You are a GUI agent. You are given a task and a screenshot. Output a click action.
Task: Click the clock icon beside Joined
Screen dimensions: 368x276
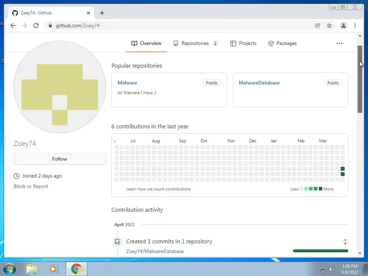click(17, 176)
